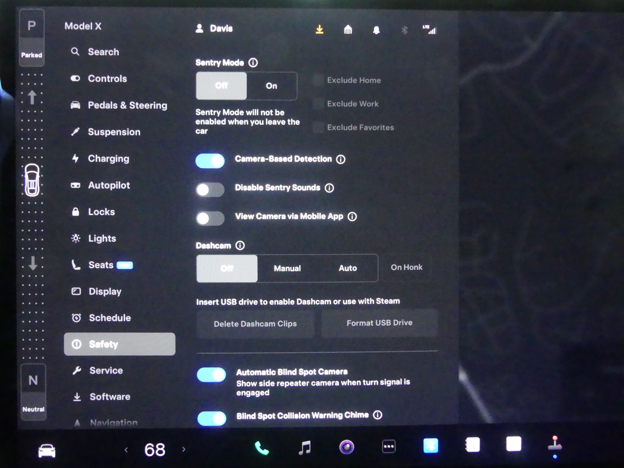
Task: Open the phone app icon
Action: 261,448
